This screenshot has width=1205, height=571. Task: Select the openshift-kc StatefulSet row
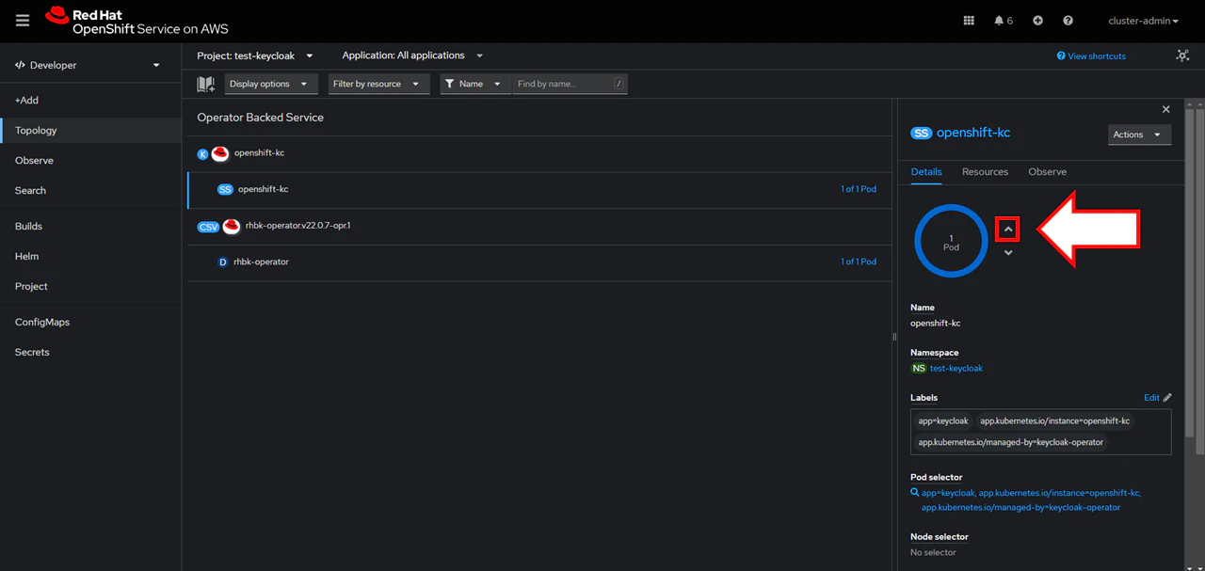coord(538,189)
